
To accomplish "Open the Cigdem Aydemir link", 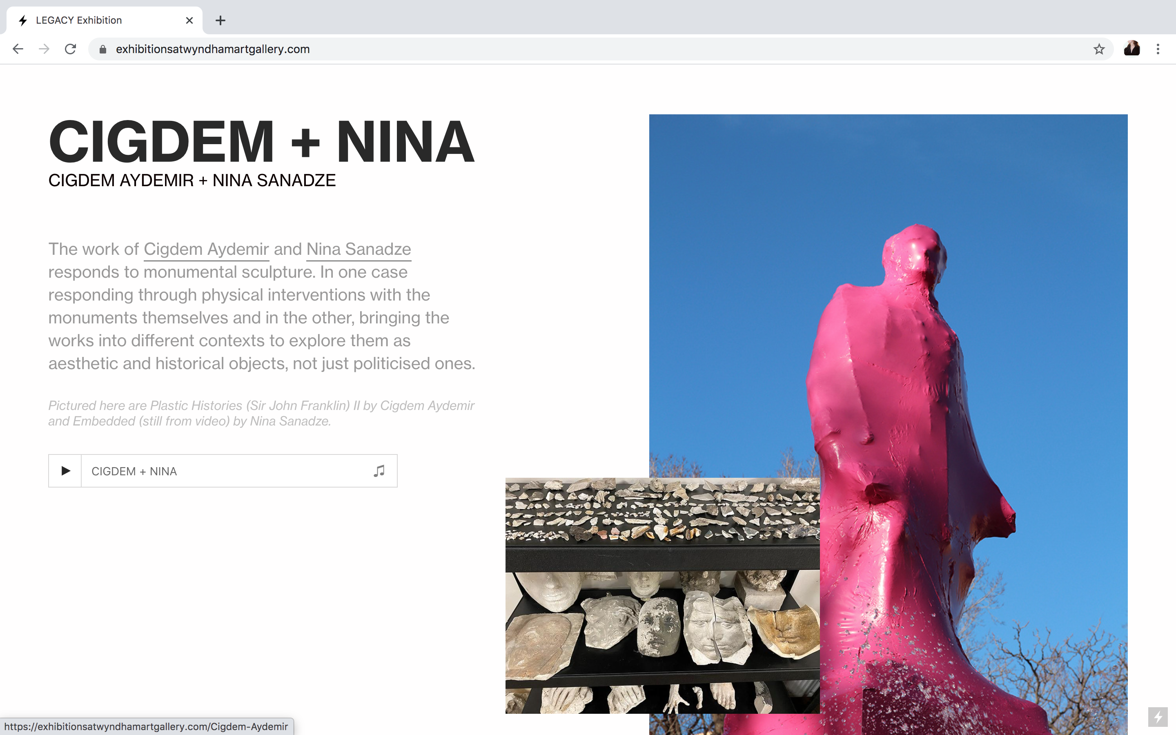I will (206, 249).
